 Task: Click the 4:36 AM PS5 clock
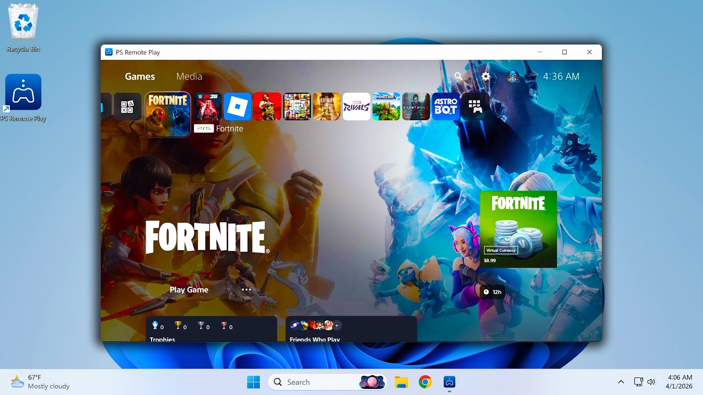click(561, 76)
